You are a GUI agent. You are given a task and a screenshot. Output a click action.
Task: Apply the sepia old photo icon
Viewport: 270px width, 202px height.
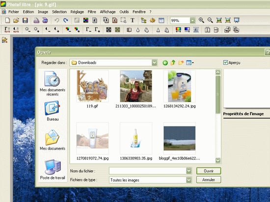point(117,30)
